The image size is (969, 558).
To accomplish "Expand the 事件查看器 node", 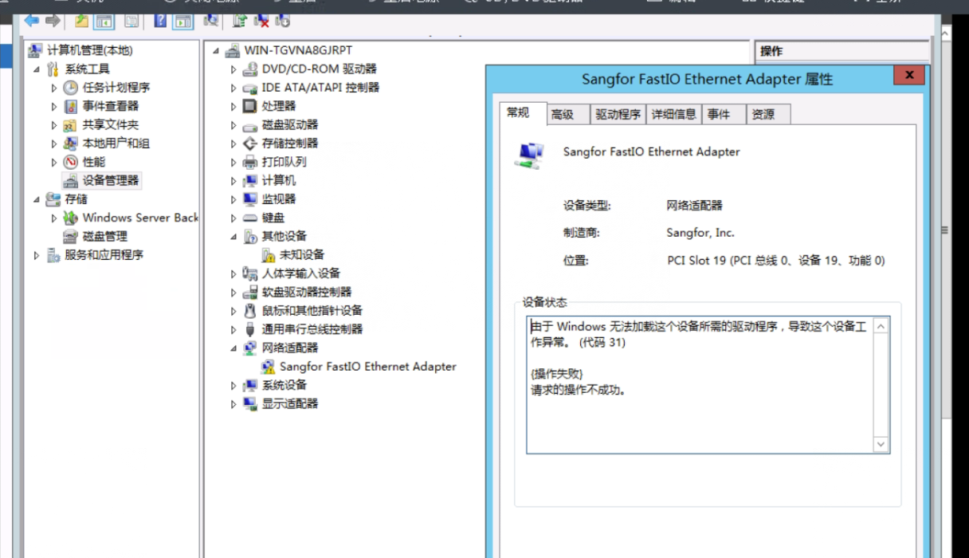I will coord(54,106).
